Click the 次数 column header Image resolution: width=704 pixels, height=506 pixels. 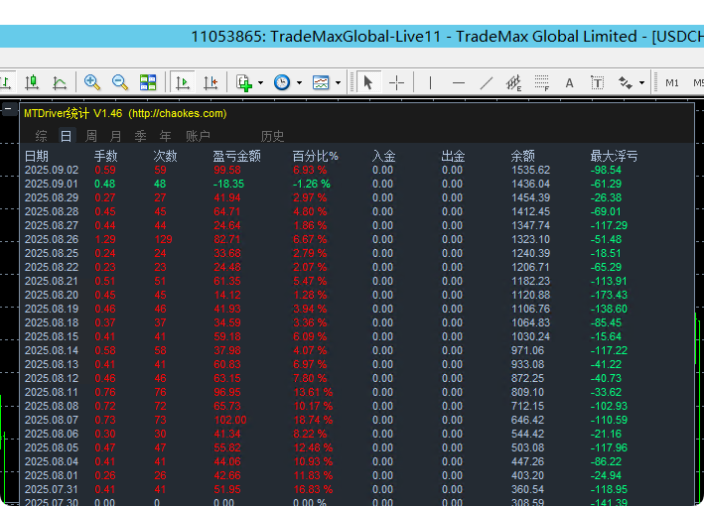(x=165, y=156)
